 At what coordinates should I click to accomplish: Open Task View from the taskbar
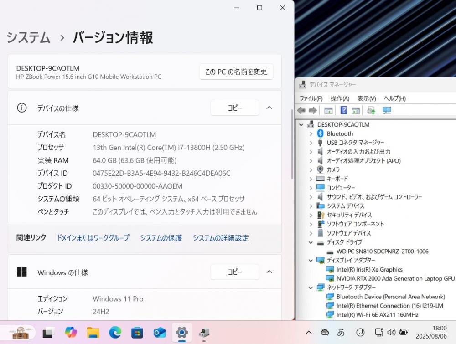click(x=49, y=332)
